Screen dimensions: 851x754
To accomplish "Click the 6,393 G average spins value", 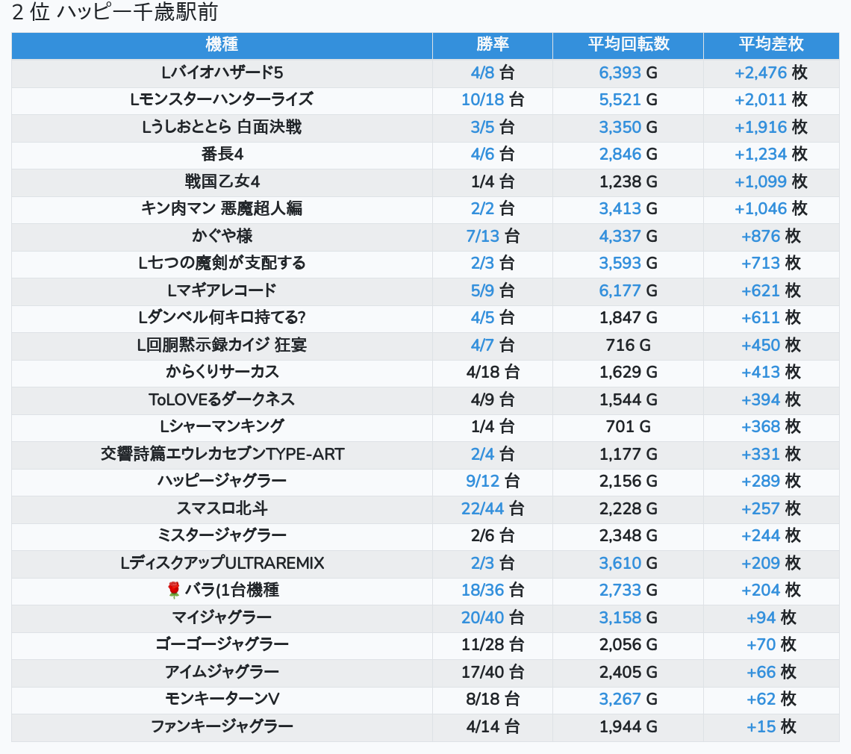I will tap(620, 72).
